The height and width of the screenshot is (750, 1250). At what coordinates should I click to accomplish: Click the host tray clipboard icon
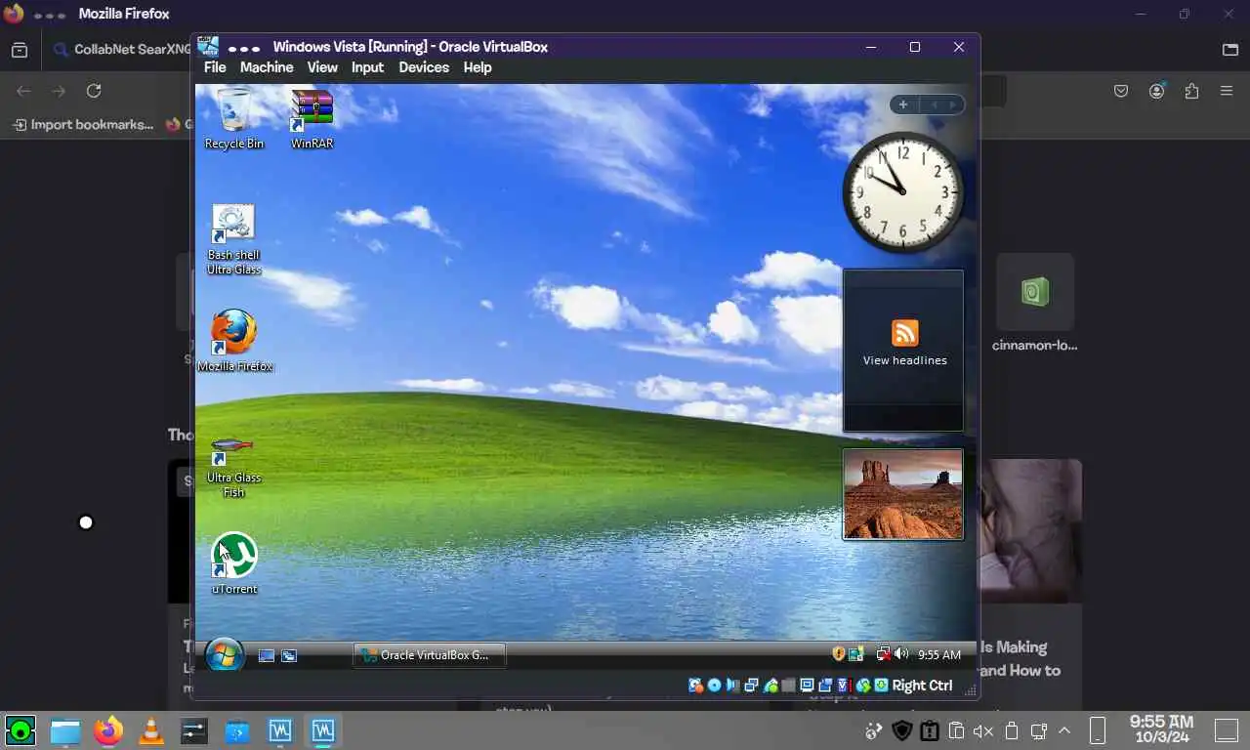click(x=956, y=730)
